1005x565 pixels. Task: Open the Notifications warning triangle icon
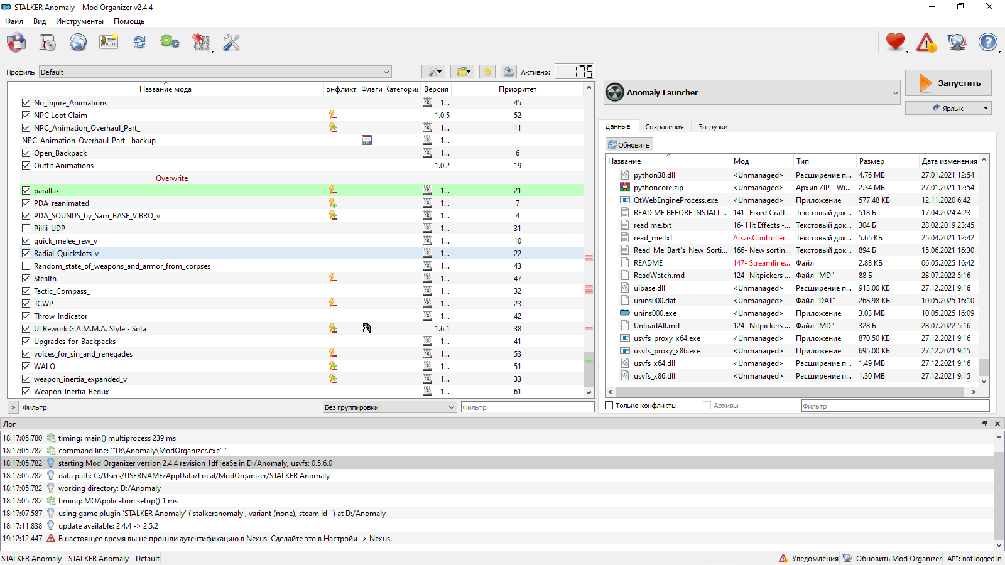pos(926,43)
